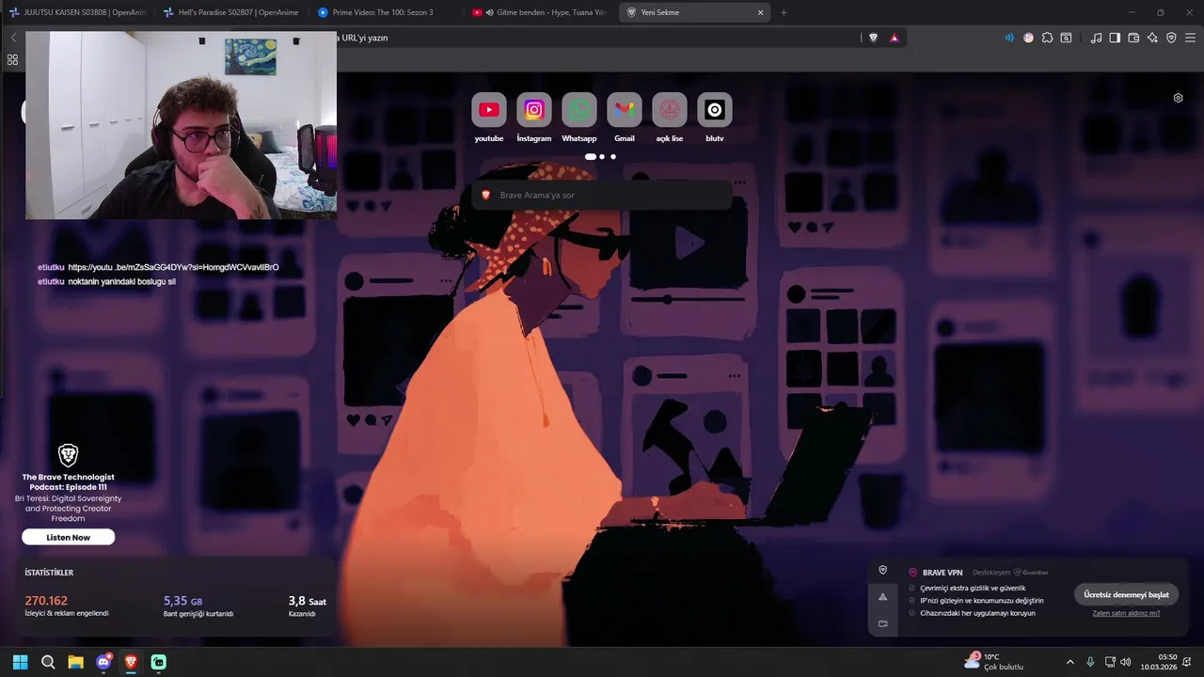
Task: Click the 'Zaten satın aldınız mı?' link
Action: pos(1126,613)
